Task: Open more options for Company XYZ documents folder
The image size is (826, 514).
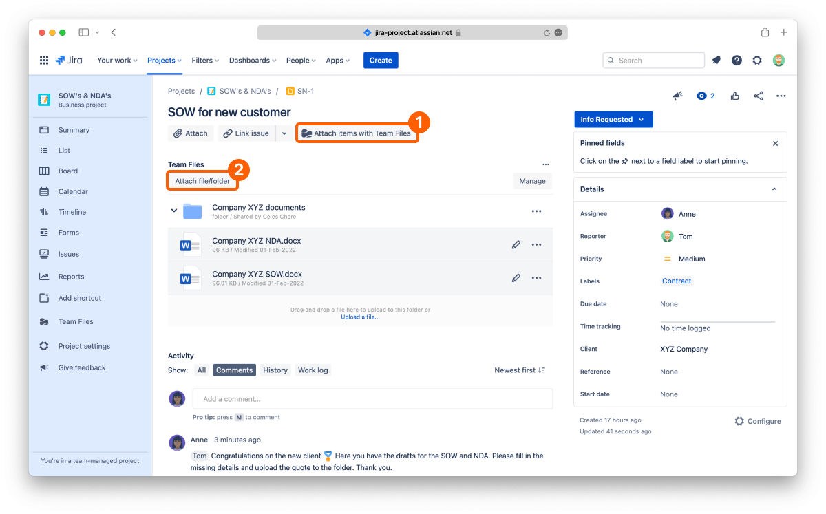Action: [537, 211]
